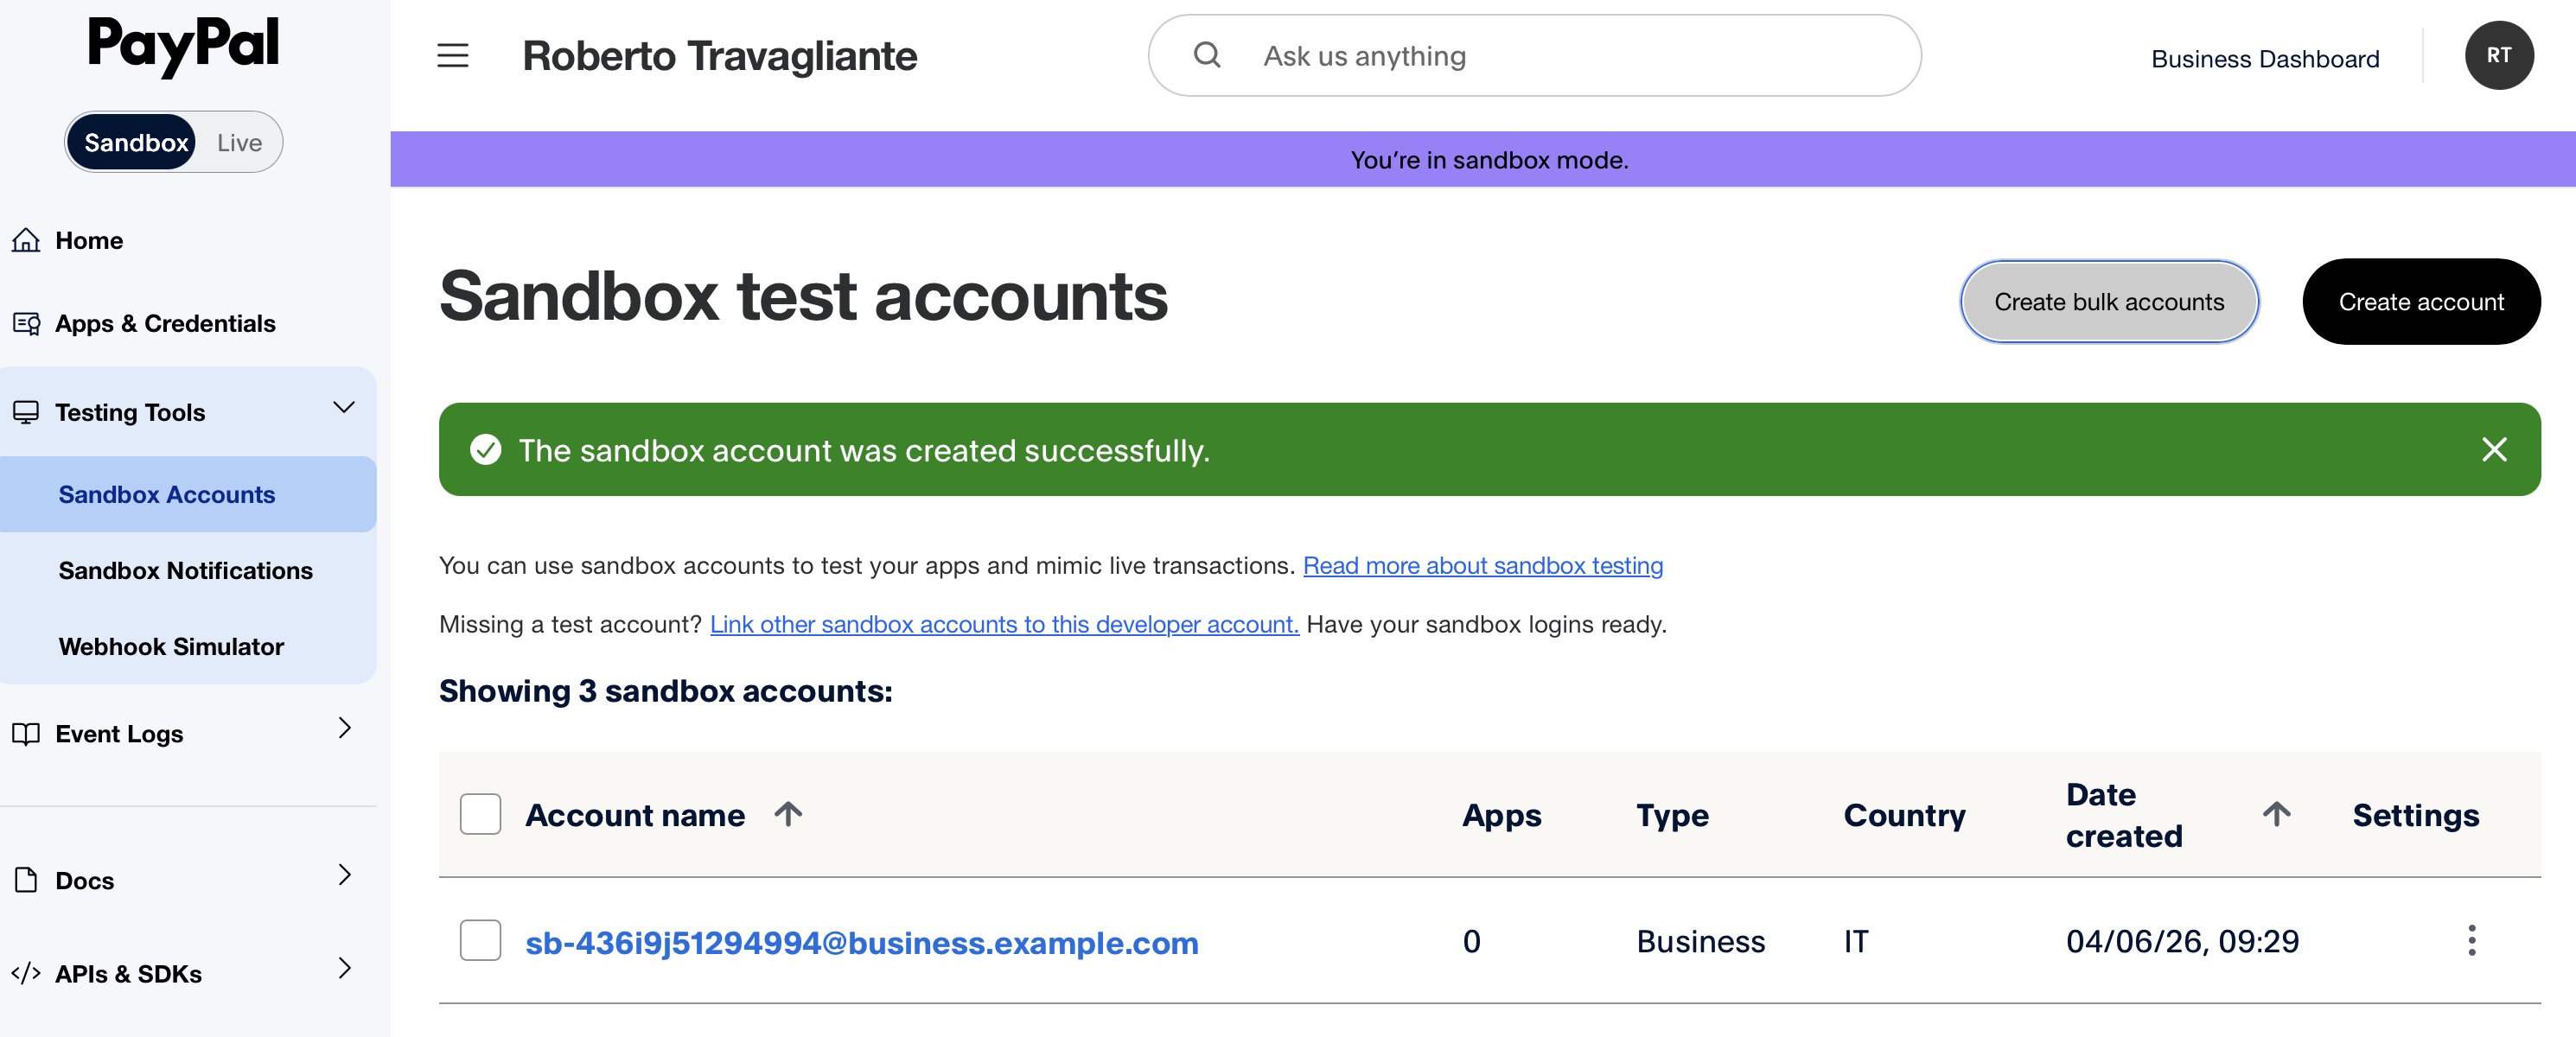2576x1037 pixels.
Task: Click the Docs page icon
Action: [x=26, y=880]
